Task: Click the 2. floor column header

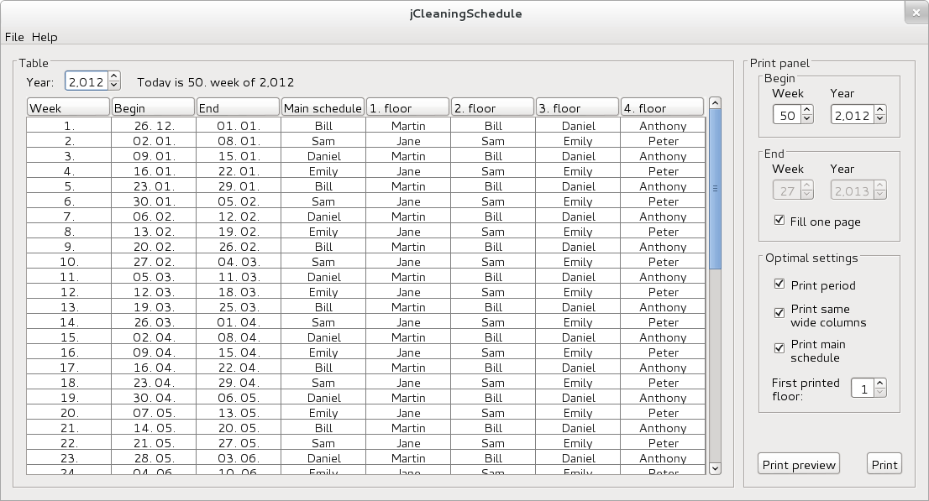Action: [x=492, y=107]
